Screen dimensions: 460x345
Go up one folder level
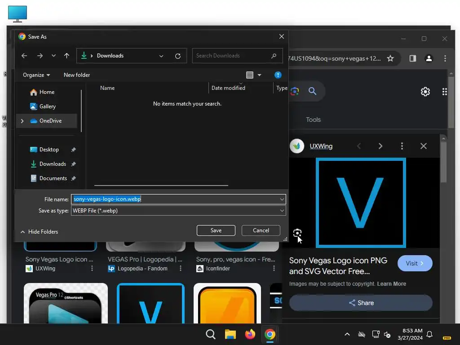(66, 56)
